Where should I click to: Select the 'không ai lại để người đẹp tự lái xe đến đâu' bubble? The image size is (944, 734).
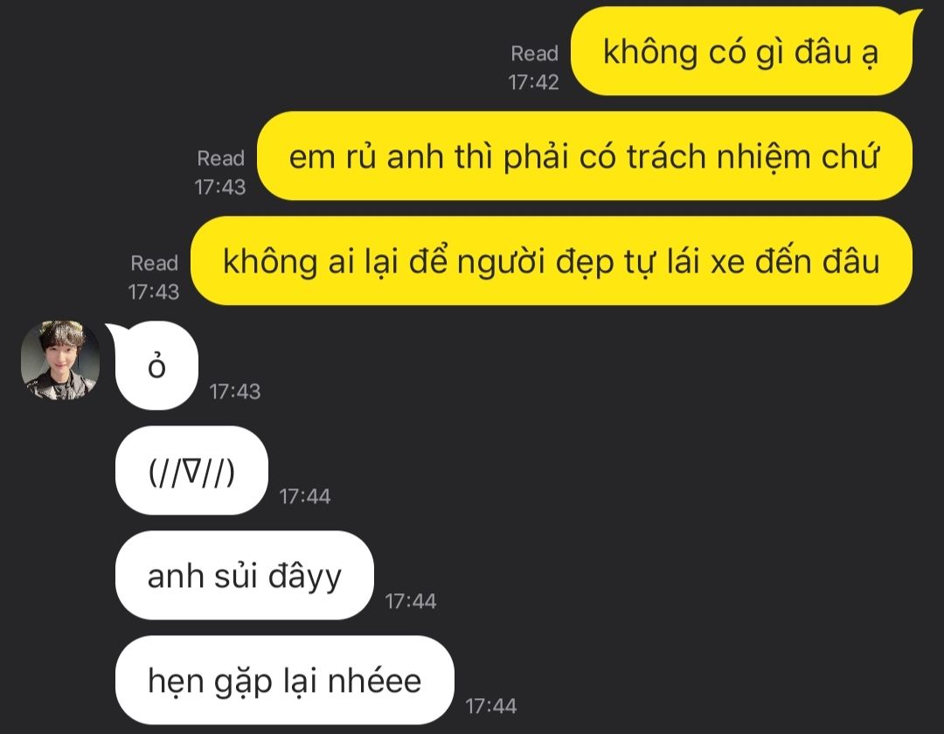tap(552, 260)
